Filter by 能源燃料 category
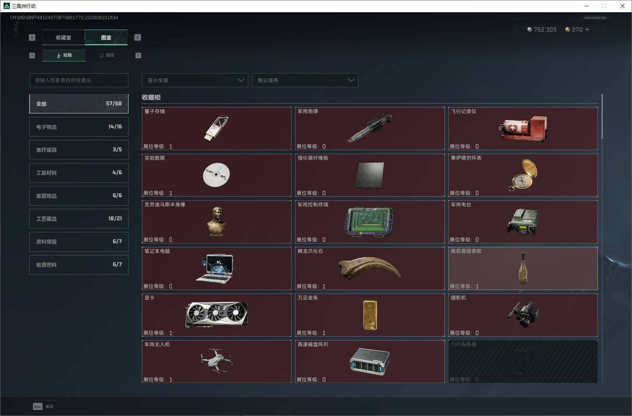 click(79, 265)
